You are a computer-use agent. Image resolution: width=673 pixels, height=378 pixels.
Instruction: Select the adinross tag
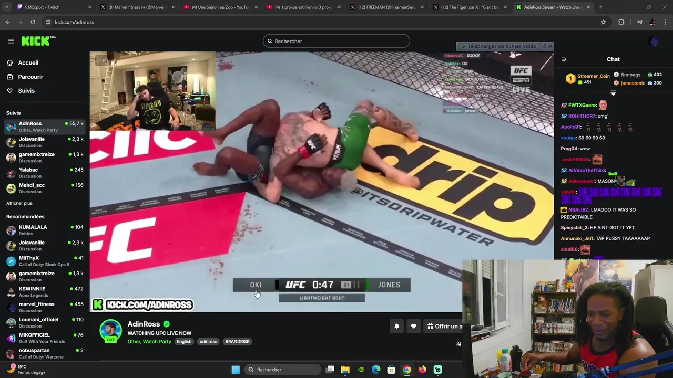[208, 341]
